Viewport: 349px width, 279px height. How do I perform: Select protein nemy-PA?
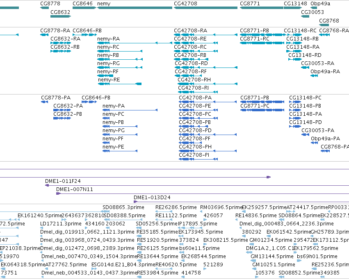coord(130,110)
